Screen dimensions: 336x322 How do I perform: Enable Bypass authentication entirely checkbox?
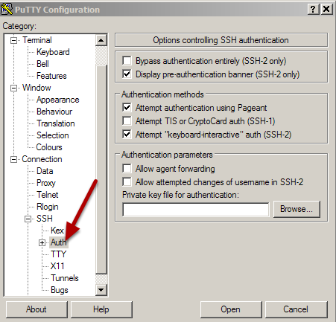(127, 60)
